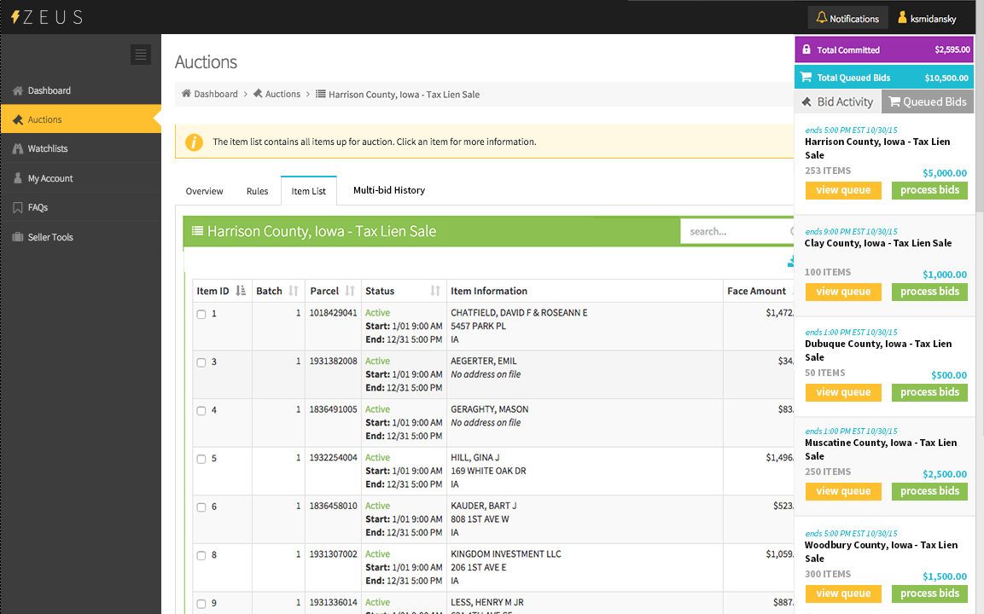Sort the table by Batch column

click(x=293, y=291)
